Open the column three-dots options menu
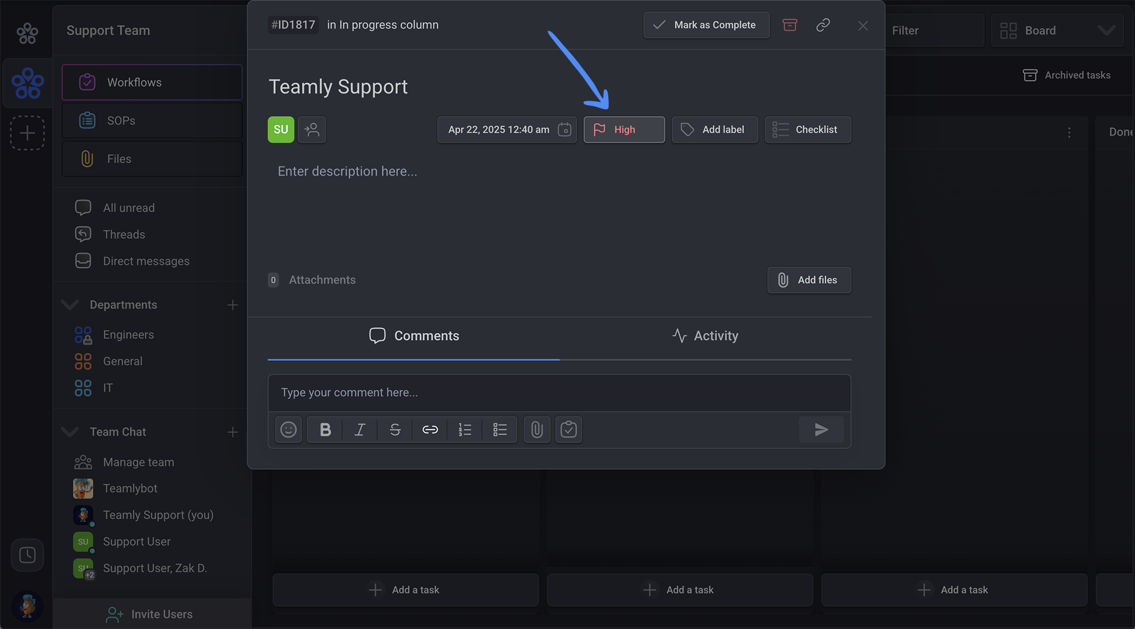This screenshot has height=629, width=1135. tap(1069, 132)
